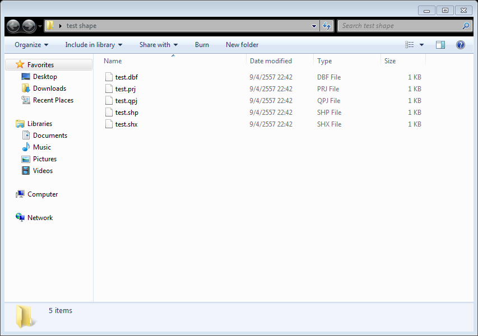Click the file icon of test.shx
Viewport: 478px width, 336px height.
pyautogui.click(x=109, y=124)
